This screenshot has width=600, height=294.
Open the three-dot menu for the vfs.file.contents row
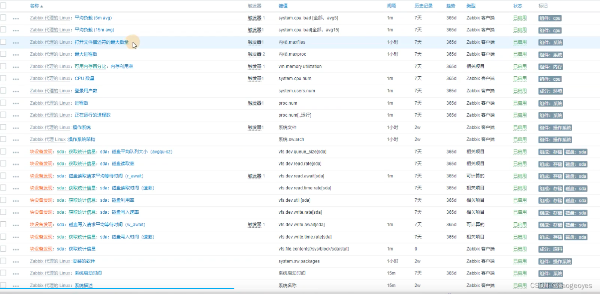tap(16, 249)
